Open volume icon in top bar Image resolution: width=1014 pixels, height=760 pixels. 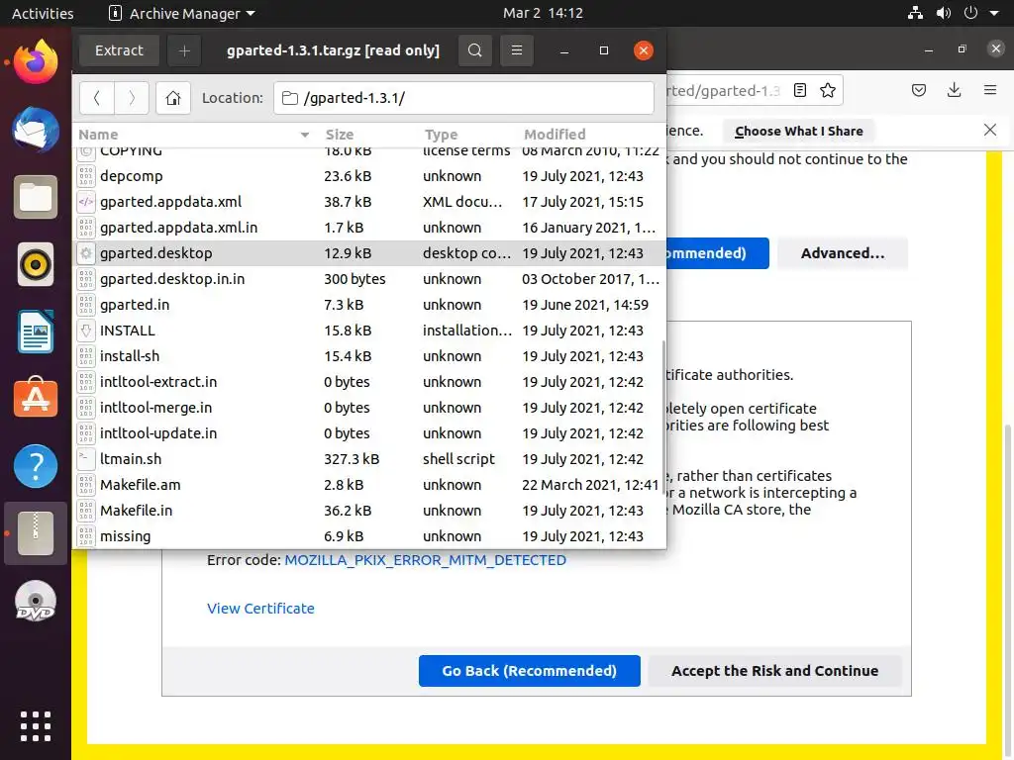click(944, 13)
